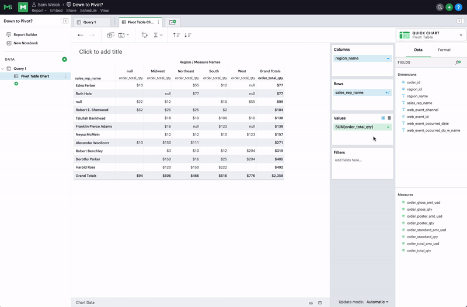Image resolution: width=467 pixels, height=307 pixels.
Task: Click the add new chart tab icon
Action: point(173,22)
